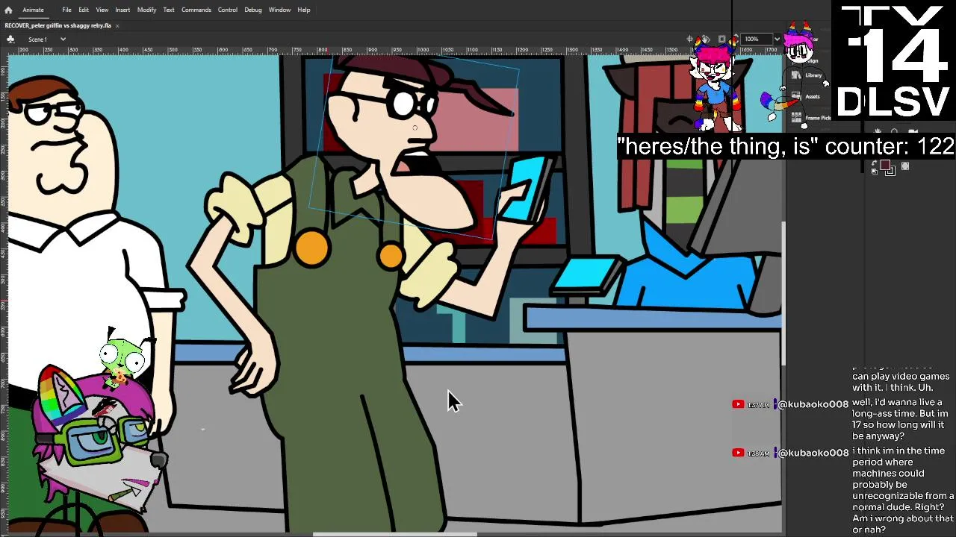Viewport: 956px width, 537px height.
Task: Close the RECOVER_peter griffin document tab
Action: [117, 25]
